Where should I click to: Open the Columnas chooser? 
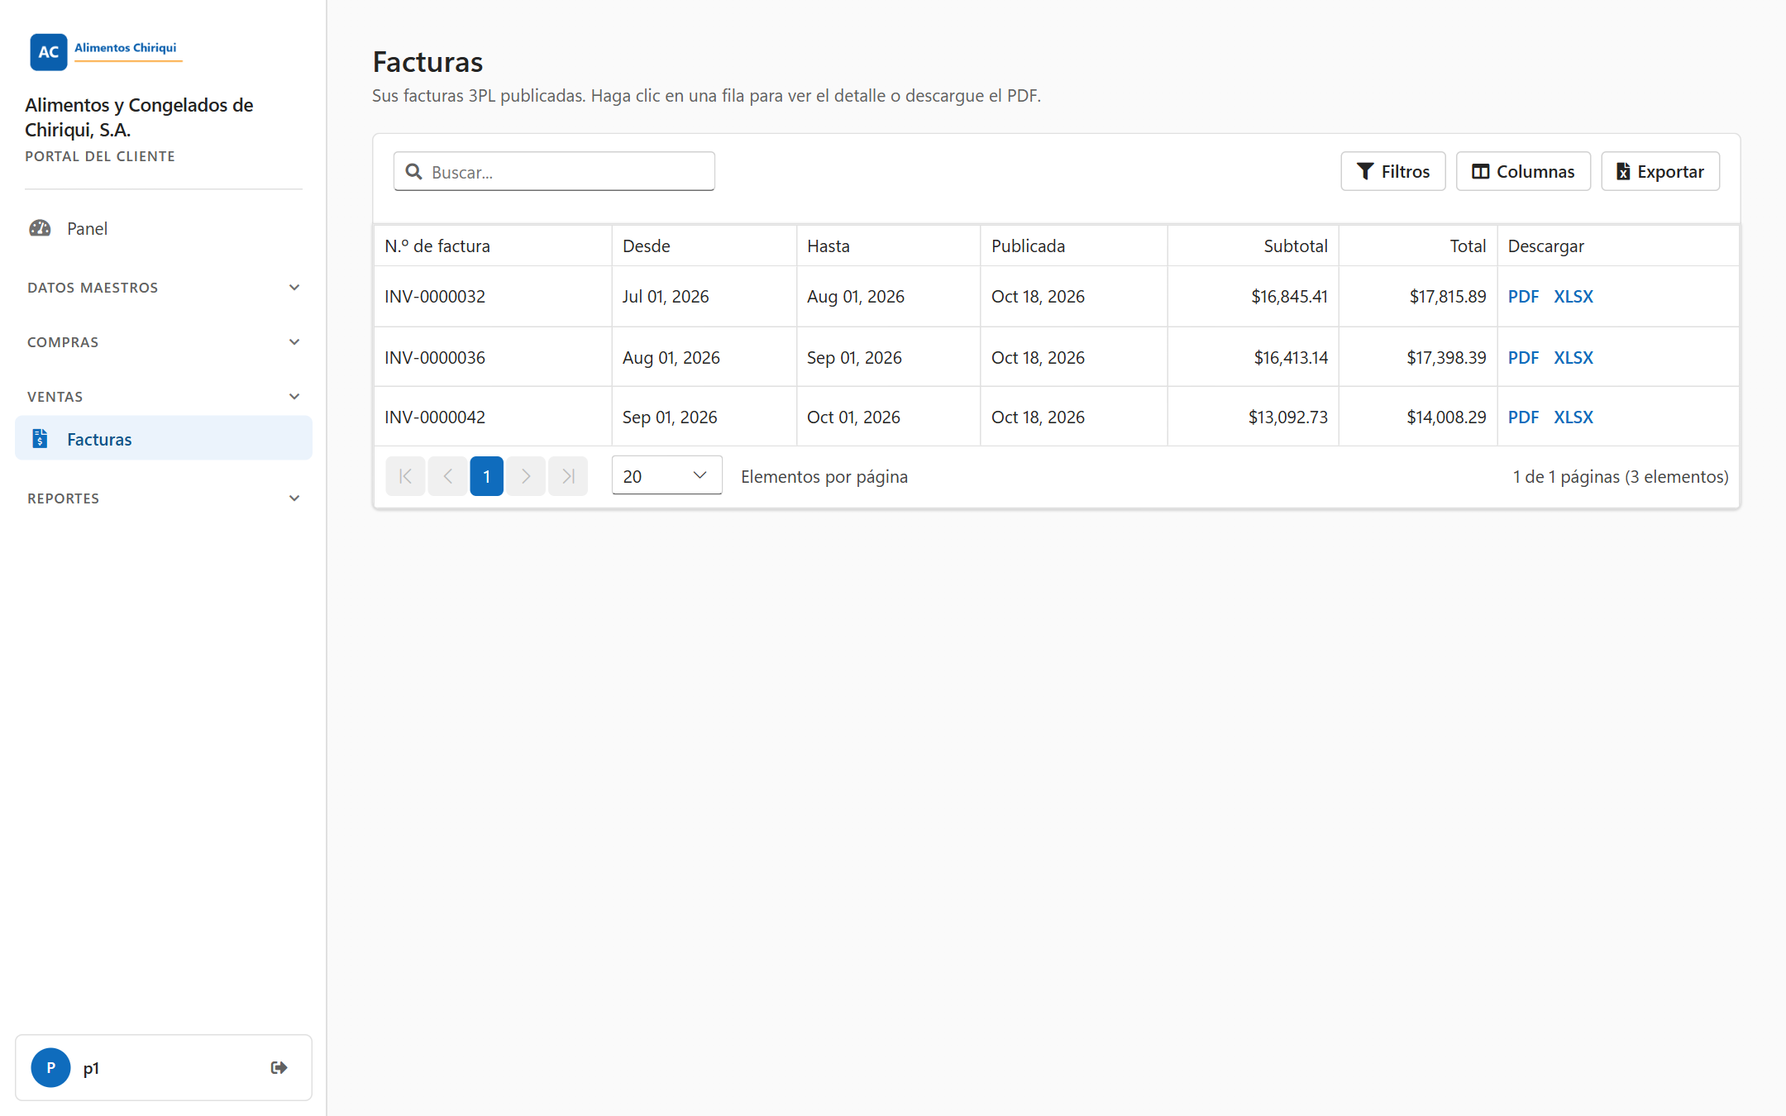click(x=1523, y=171)
